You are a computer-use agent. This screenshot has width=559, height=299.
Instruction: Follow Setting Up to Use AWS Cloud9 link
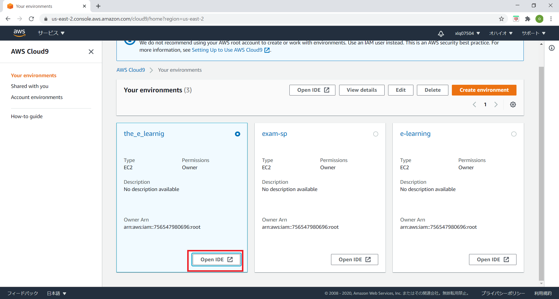pyautogui.click(x=231, y=50)
